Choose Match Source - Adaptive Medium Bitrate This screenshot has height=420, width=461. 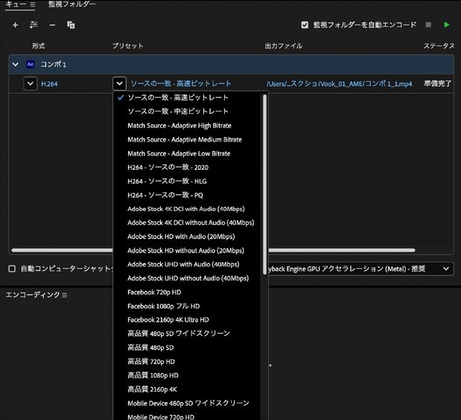pyautogui.click(x=188, y=139)
